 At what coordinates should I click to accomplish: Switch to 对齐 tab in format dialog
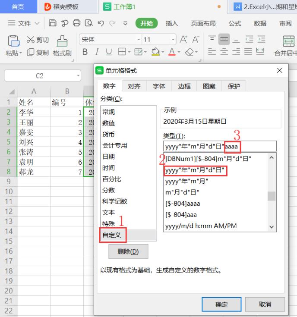click(134, 86)
